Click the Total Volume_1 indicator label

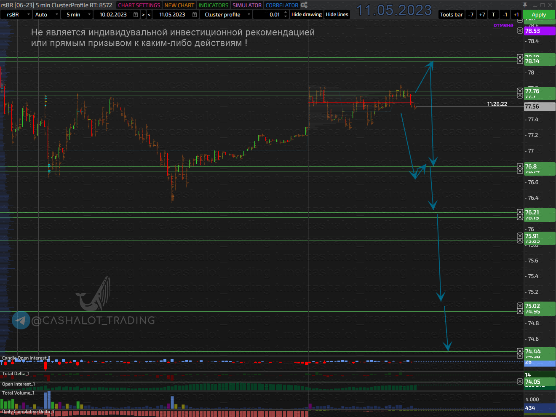tap(18, 393)
